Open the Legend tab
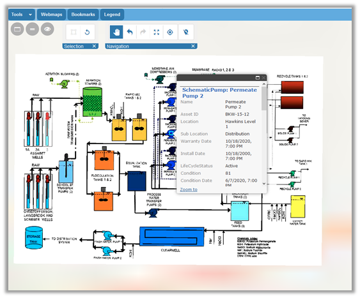360x298 pixels. point(112,15)
